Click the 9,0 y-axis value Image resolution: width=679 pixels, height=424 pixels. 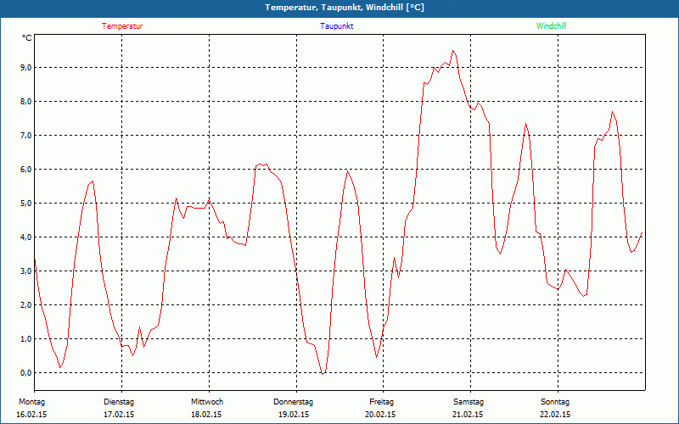tap(27, 68)
